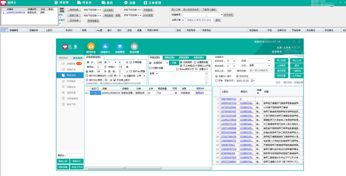Viewport: 346px width, 176px height.
Task: Open 店铺优化 rocket icon
Action: pyautogui.click(x=105, y=46)
